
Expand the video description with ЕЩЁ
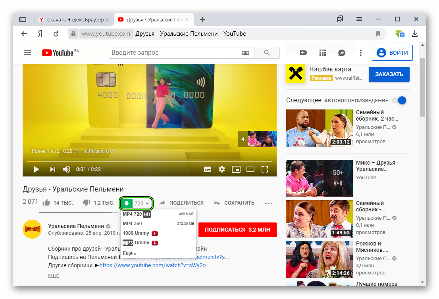(54, 276)
